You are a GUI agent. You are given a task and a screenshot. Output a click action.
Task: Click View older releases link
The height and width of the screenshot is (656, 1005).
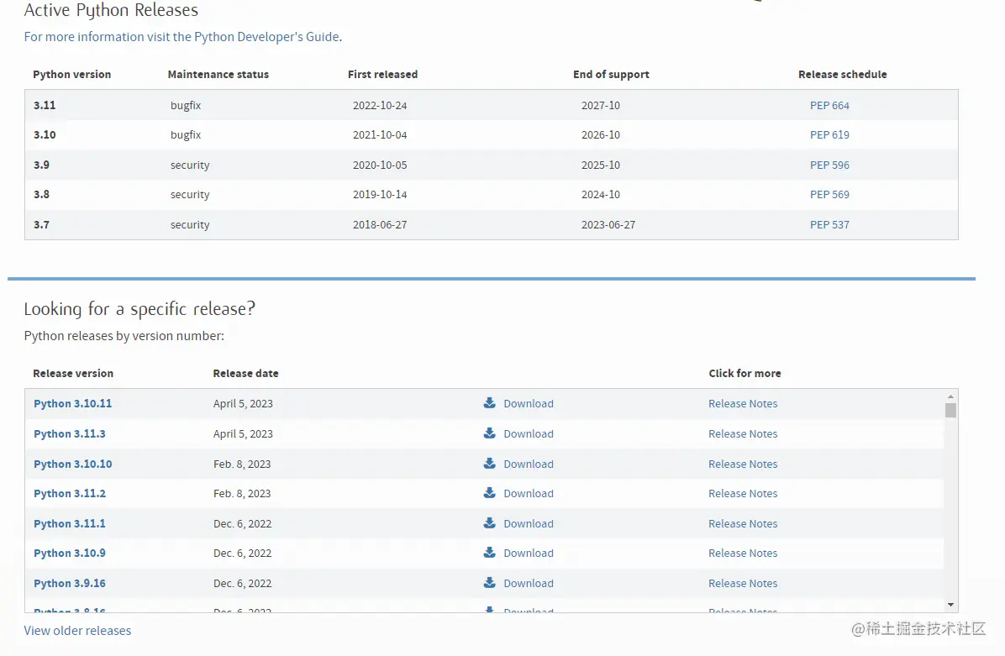click(x=77, y=630)
